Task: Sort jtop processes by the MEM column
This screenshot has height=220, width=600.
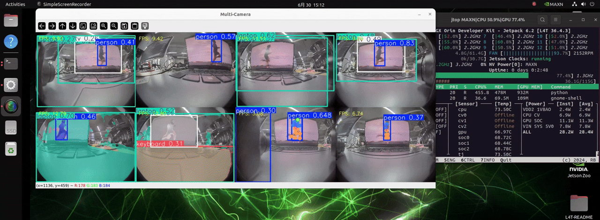Action: 500,87
